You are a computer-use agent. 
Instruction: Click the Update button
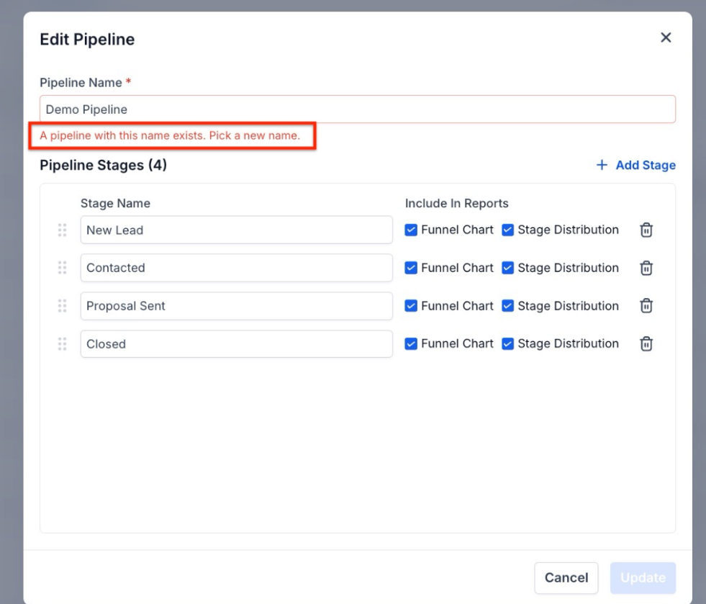(x=643, y=577)
